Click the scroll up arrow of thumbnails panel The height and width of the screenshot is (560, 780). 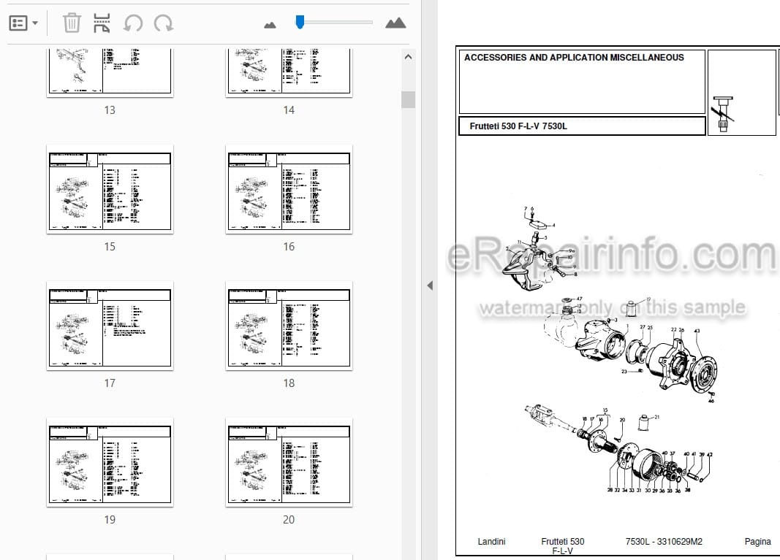pos(409,57)
